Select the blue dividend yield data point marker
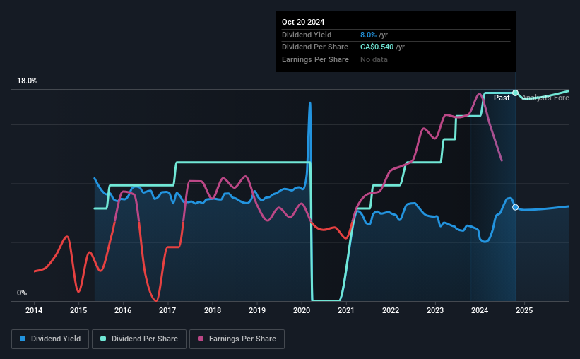The height and width of the screenshot is (359, 580). [515, 207]
